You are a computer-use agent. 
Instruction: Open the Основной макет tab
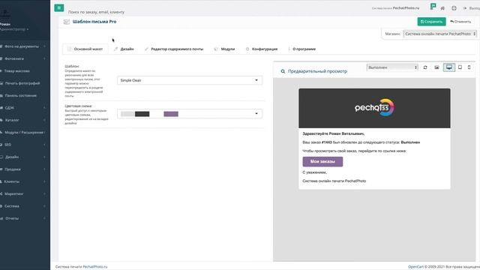(x=85, y=49)
